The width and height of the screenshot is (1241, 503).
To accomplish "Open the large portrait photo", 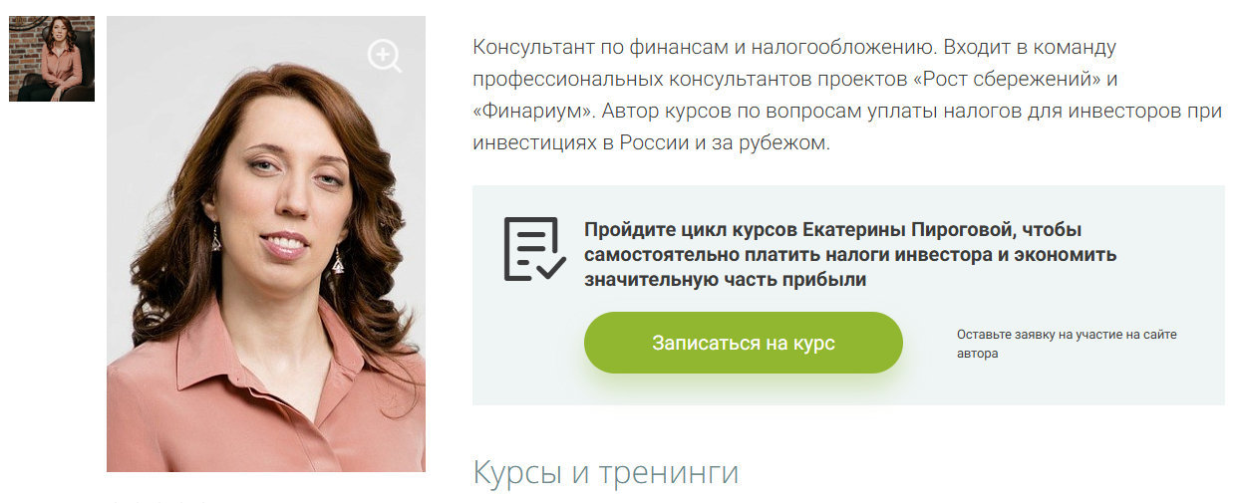I will point(266,244).
